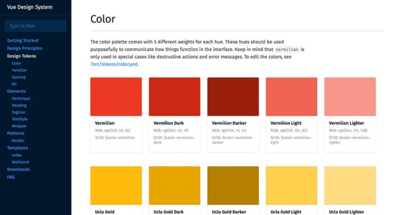Open the /src/tokens/color.yml link
This screenshot has height=215, width=402.
[114, 64]
